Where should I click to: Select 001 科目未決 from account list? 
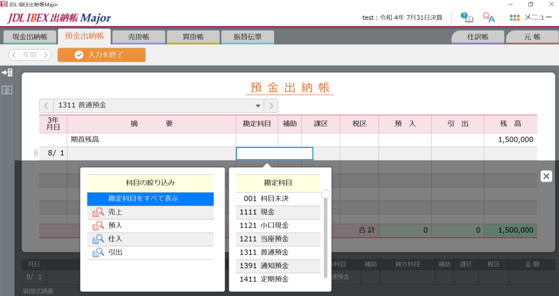click(x=278, y=199)
